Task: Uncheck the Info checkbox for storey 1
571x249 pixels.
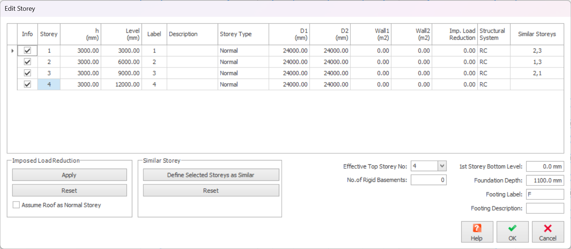Action: (28, 51)
